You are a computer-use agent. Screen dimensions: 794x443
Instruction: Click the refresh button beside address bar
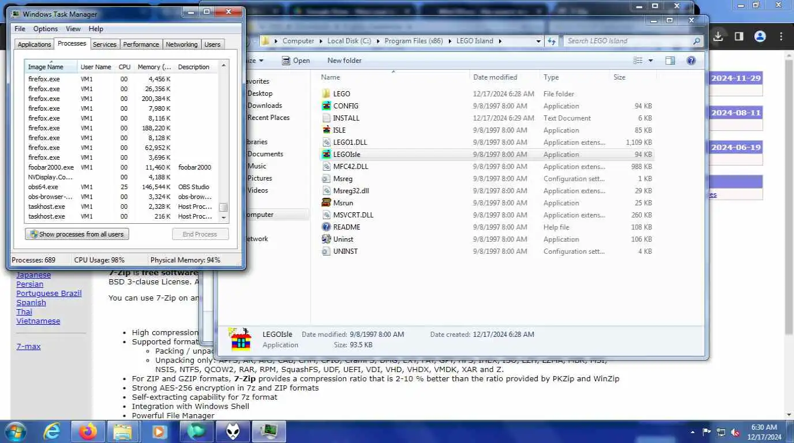(552, 41)
